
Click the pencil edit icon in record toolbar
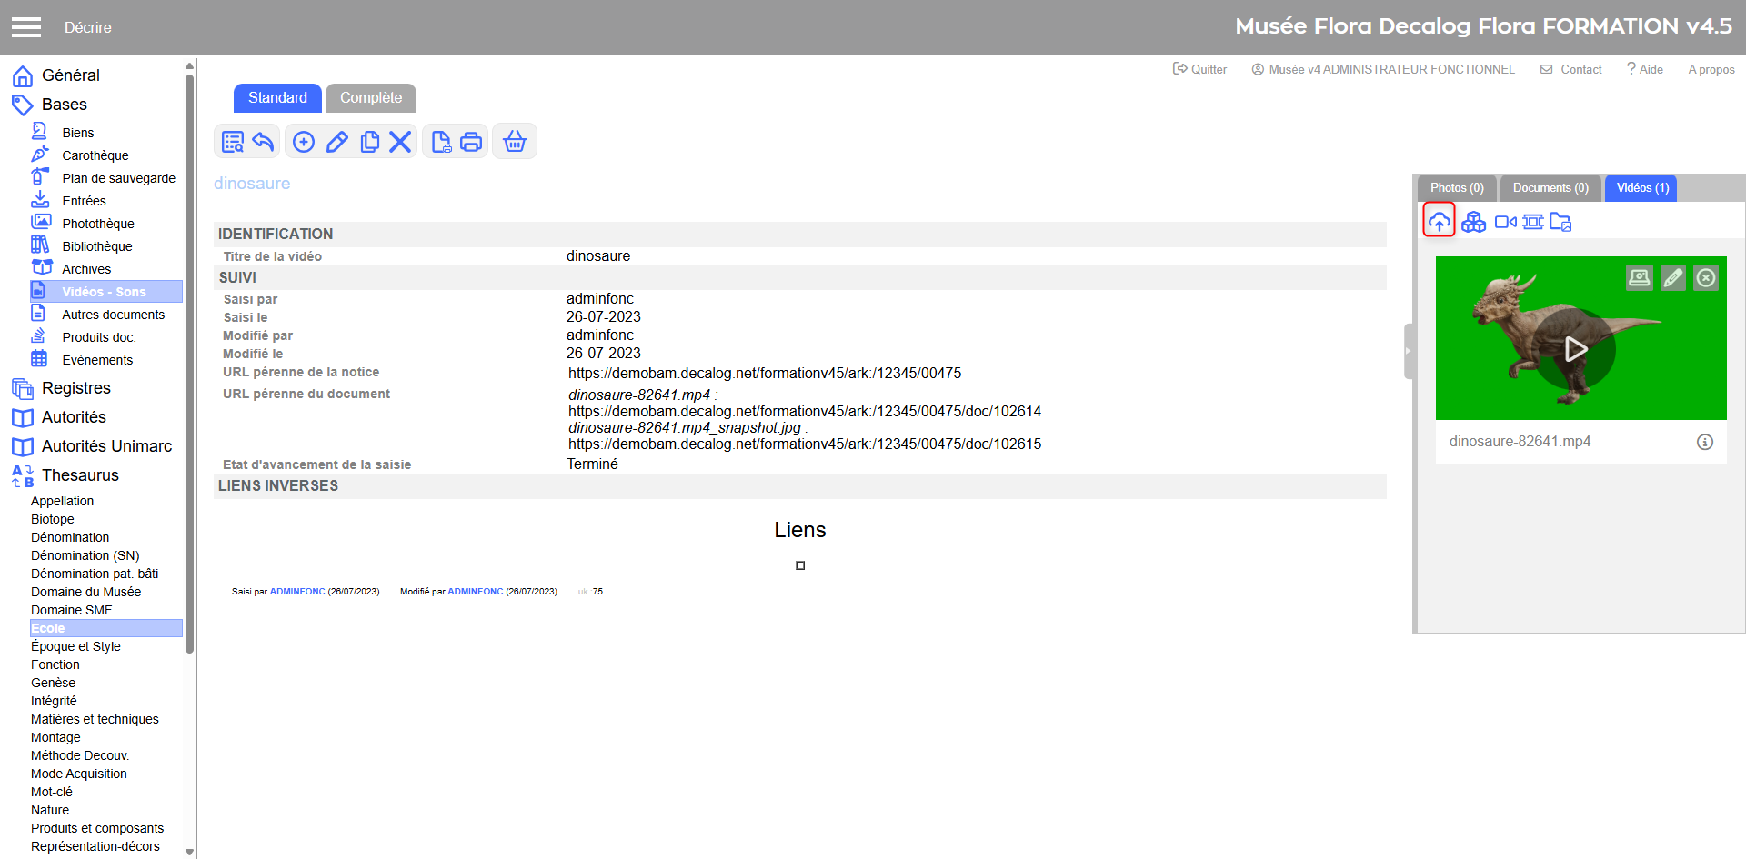tap(337, 142)
